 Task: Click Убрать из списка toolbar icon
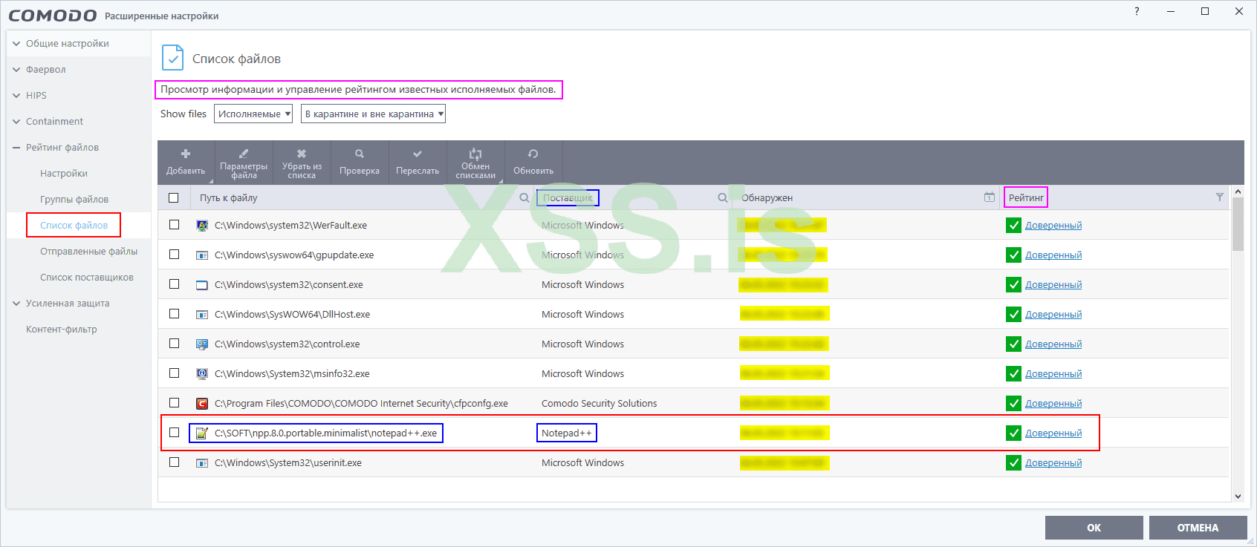(x=302, y=154)
